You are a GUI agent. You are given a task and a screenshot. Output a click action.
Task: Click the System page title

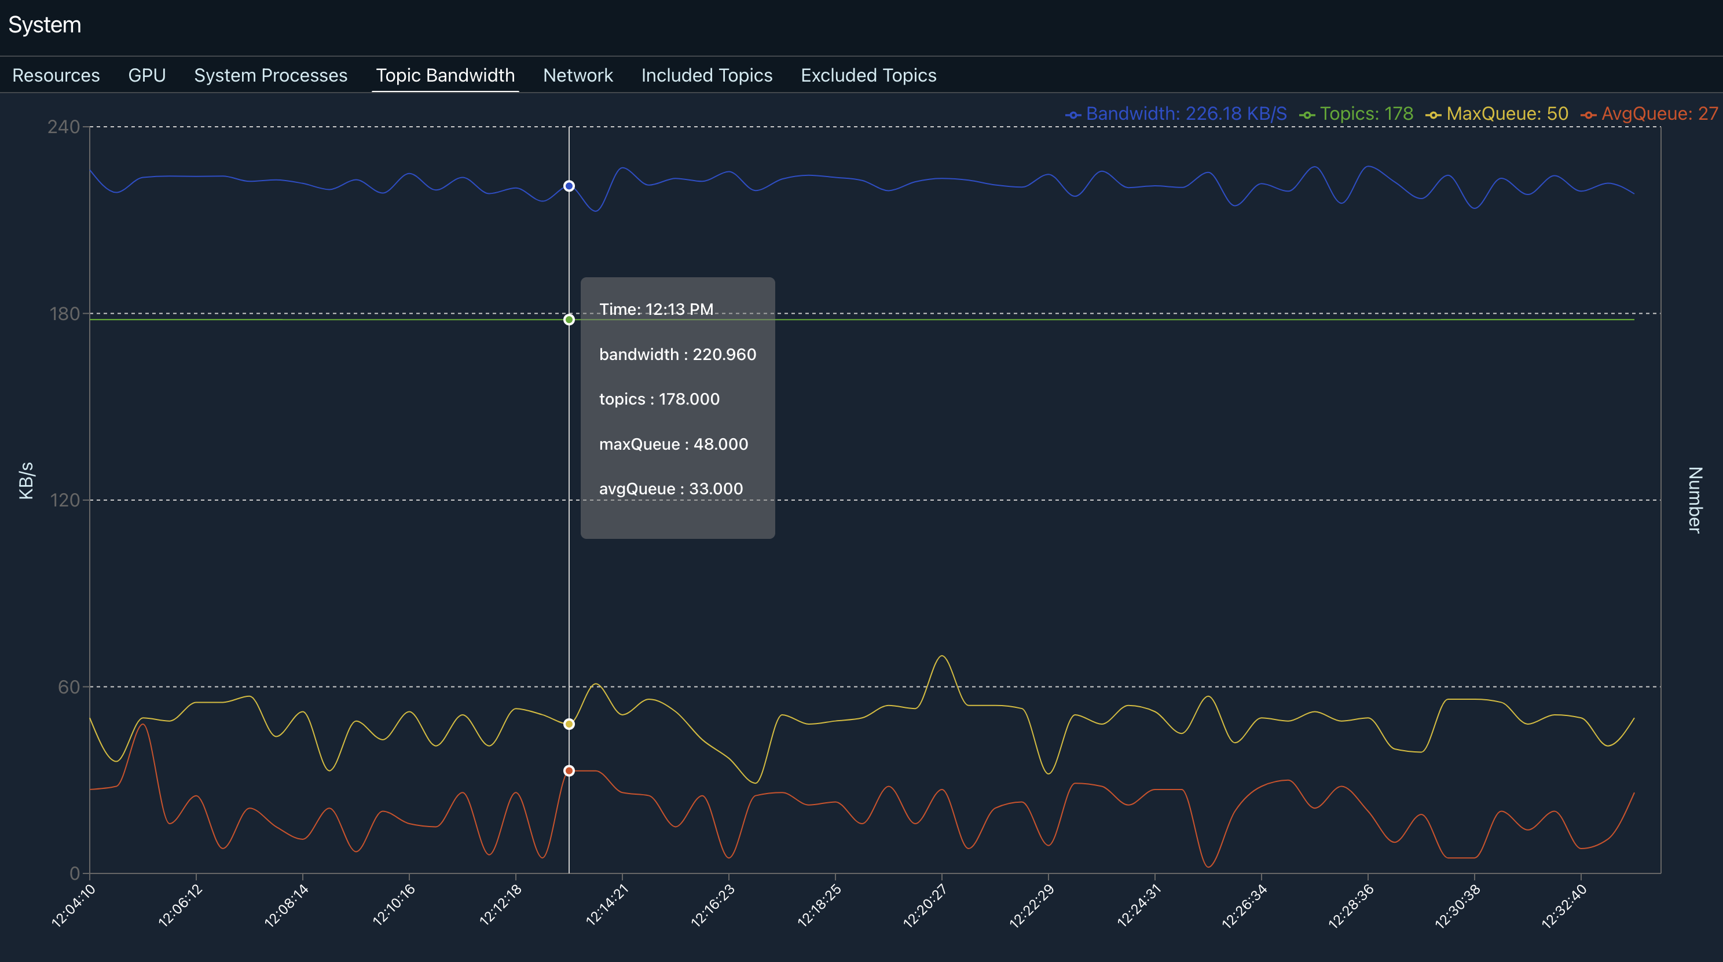[x=45, y=25]
